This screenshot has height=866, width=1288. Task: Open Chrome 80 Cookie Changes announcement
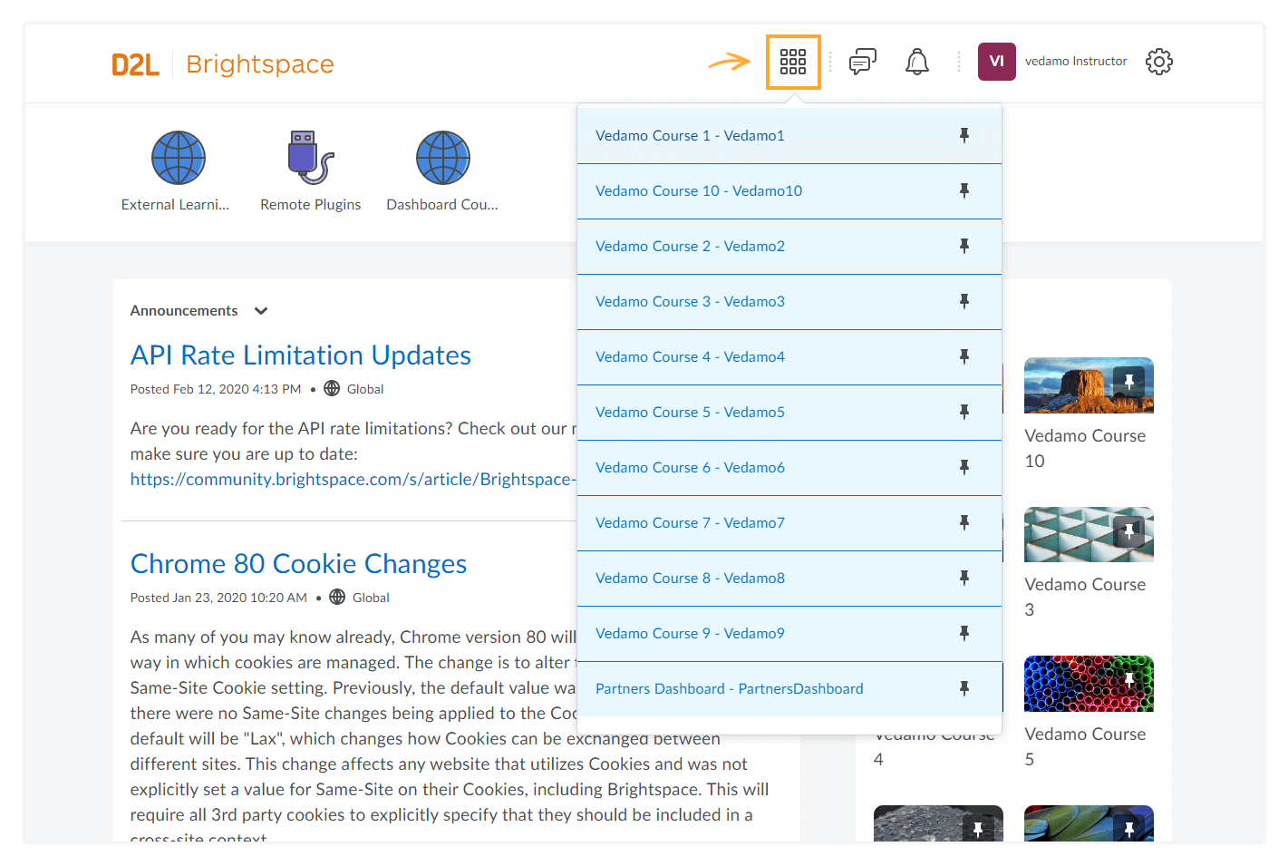pyautogui.click(x=298, y=564)
